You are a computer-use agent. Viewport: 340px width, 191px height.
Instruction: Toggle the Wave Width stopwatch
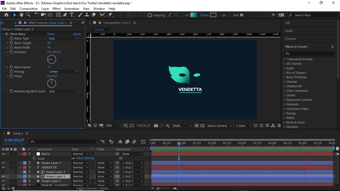(x=11, y=47)
